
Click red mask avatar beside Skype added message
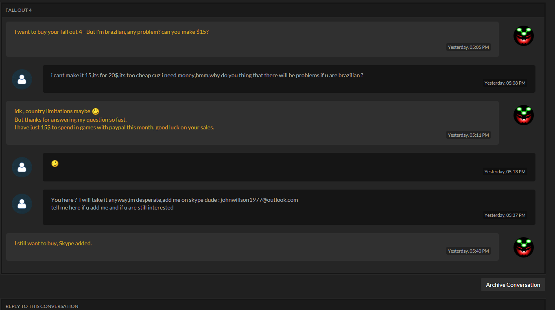pyautogui.click(x=523, y=247)
